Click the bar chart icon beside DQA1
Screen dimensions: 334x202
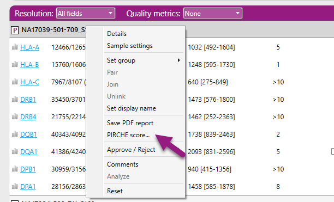(x=15, y=151)
